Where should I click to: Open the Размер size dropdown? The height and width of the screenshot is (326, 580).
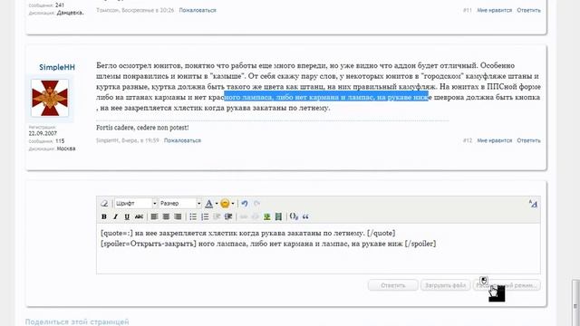coord(179,203)
